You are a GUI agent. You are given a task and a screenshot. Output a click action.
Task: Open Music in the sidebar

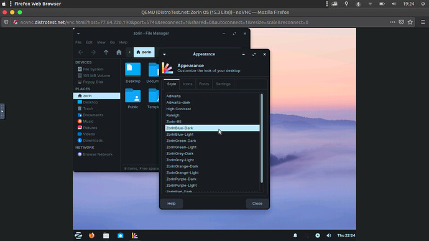96,121
